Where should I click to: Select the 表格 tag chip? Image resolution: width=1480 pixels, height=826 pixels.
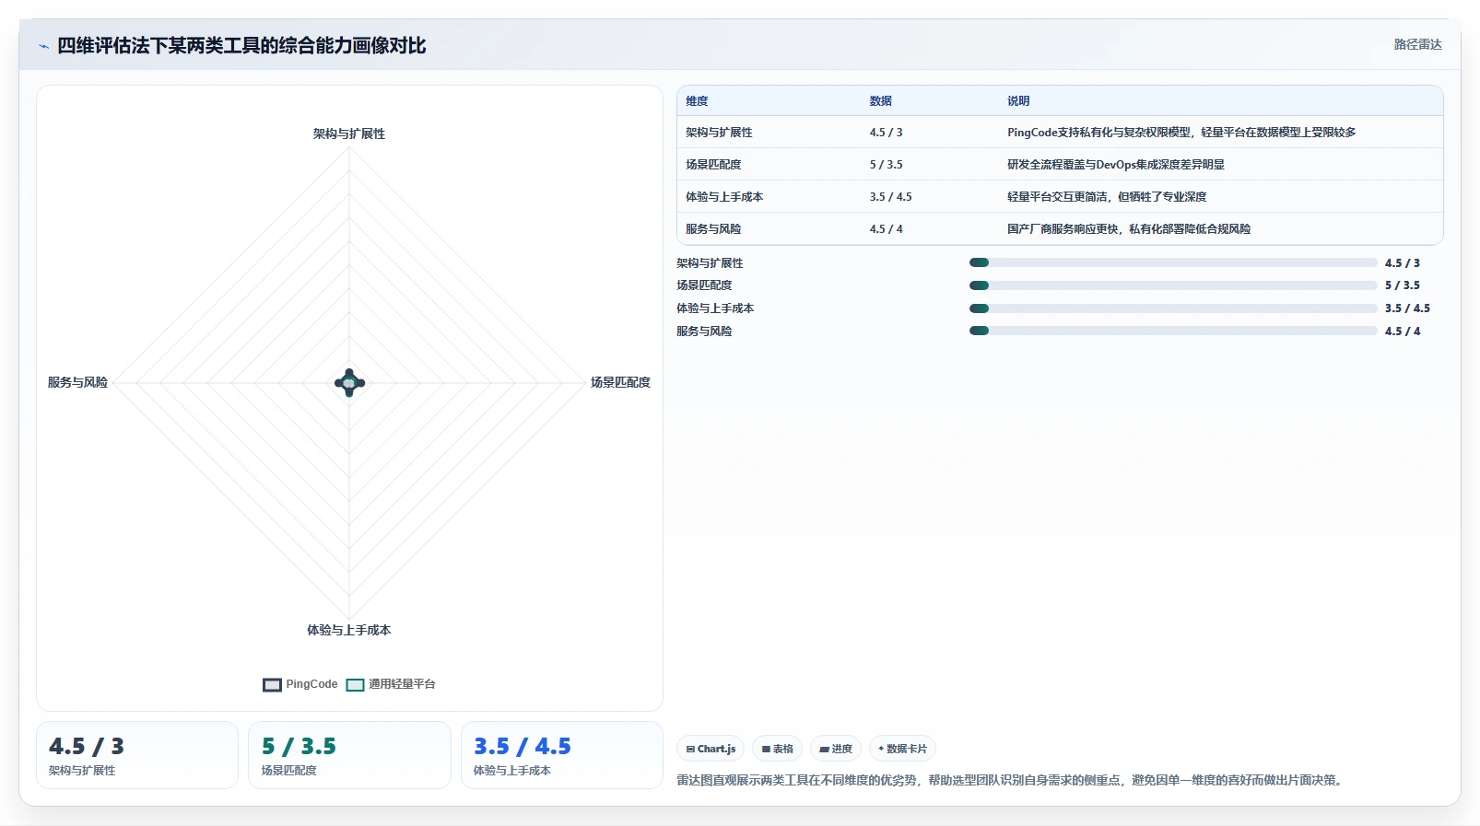point(777,749)
